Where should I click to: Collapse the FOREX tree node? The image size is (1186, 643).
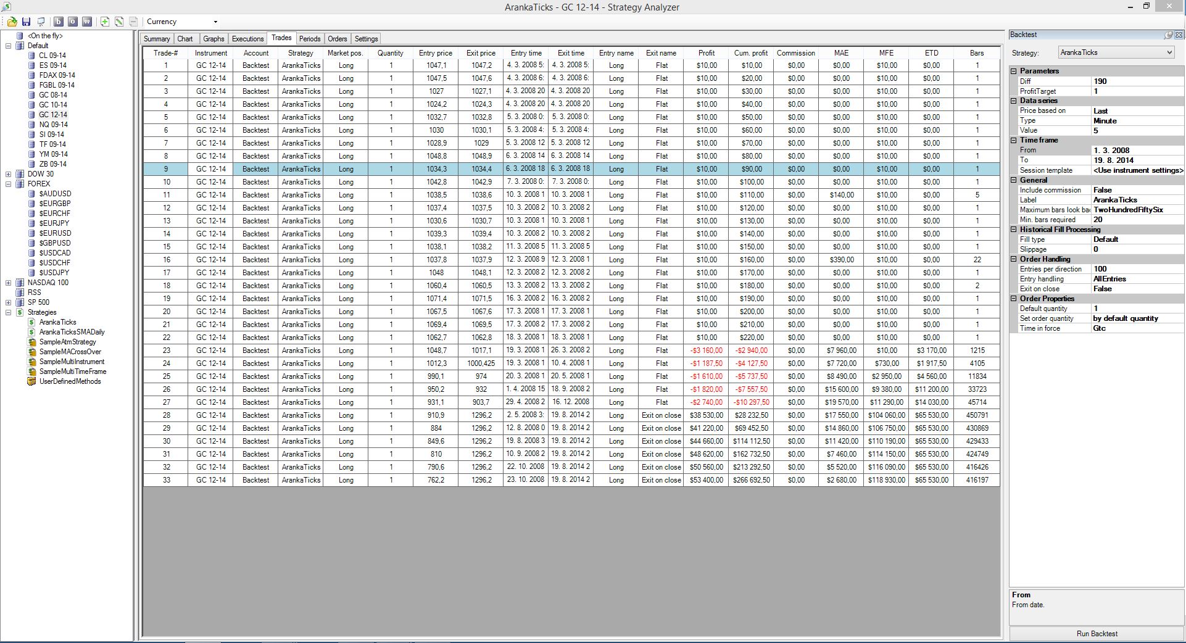point(9,184)
